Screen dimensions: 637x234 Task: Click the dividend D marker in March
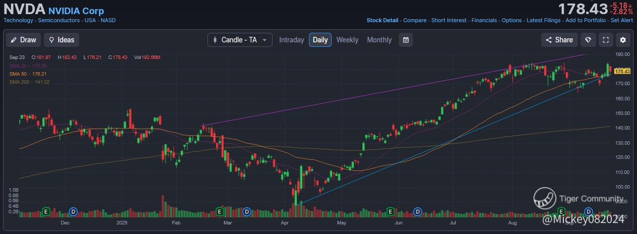point(247,211)
